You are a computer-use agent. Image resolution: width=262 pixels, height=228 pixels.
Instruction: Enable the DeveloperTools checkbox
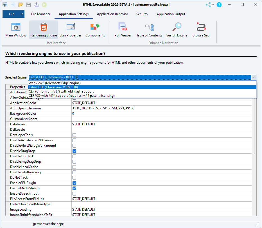click(74, 135)
